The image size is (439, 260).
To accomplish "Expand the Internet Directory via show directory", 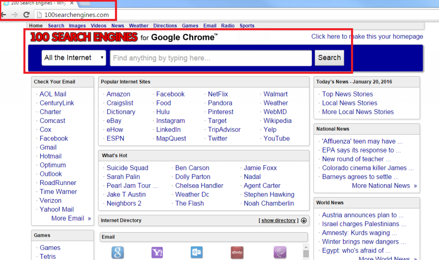I will 279,221.
